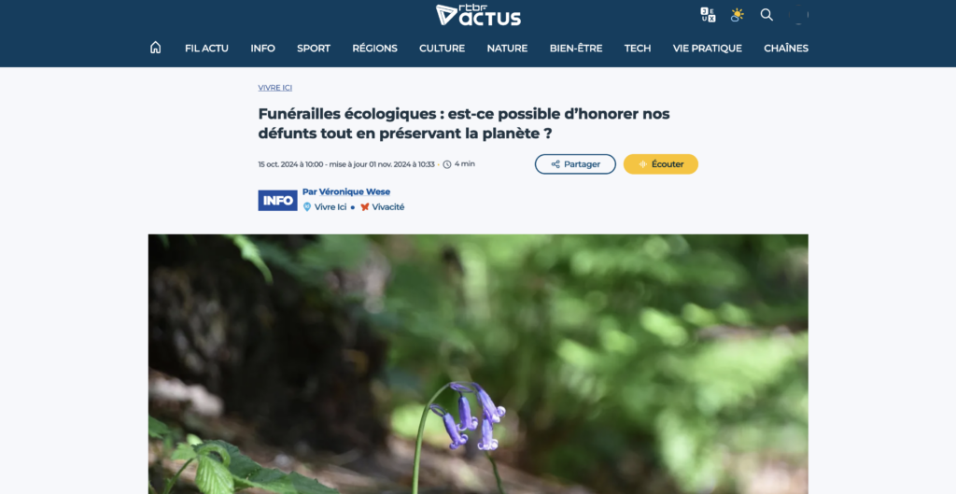The height and width of the screenshot is (494, 956).
Task: Open the SPORT section
Action: pos(314,49)
